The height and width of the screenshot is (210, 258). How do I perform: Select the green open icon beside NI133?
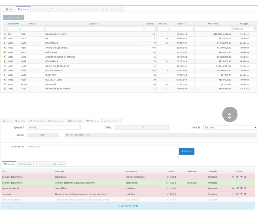tap(5, 80)
